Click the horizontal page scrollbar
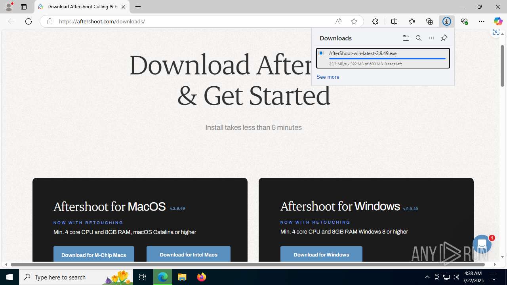 tap(248, 264)
